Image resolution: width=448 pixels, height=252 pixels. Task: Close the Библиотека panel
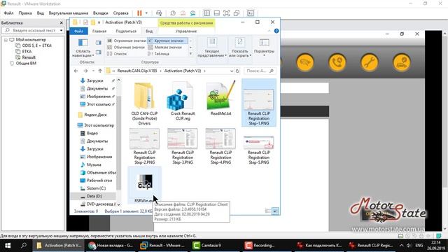(x=61, y=23)
